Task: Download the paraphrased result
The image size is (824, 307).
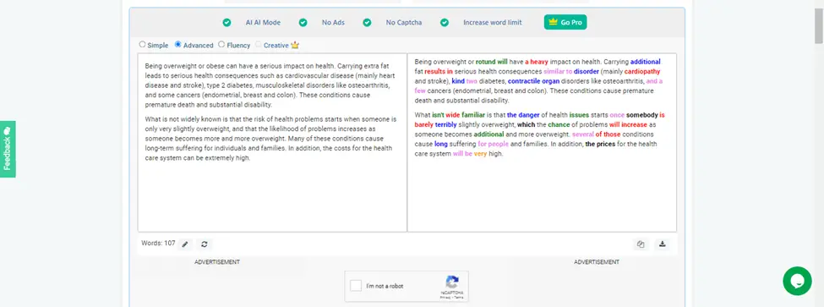Action: point(662,244)
